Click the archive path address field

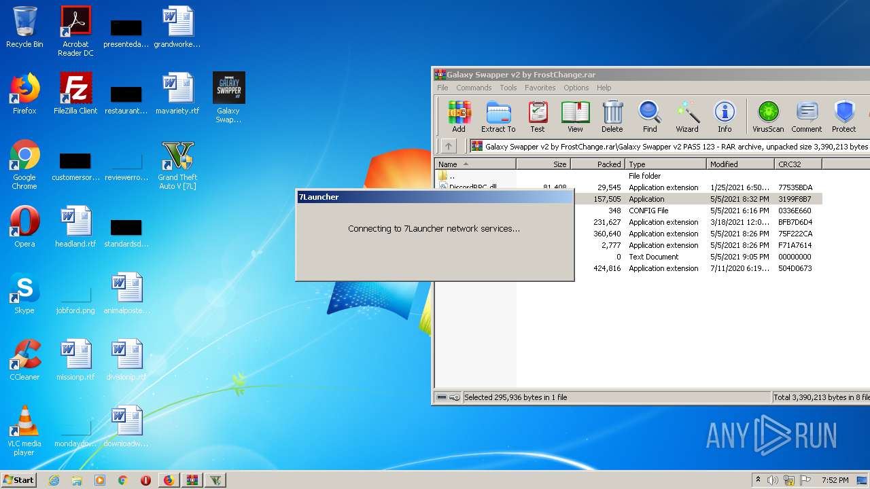669,146
